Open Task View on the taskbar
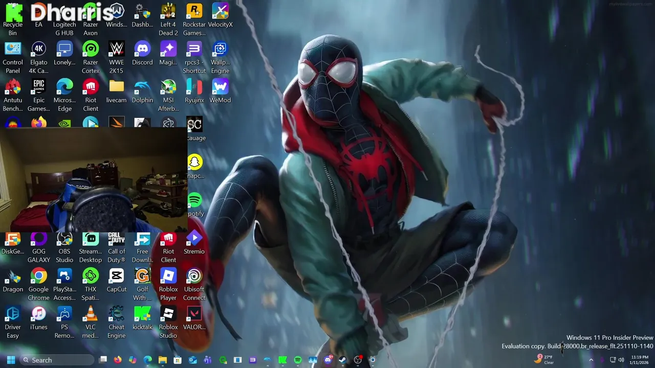Viewport: 655px width, 368px height. pyautogui.click(x=103, y=360)
